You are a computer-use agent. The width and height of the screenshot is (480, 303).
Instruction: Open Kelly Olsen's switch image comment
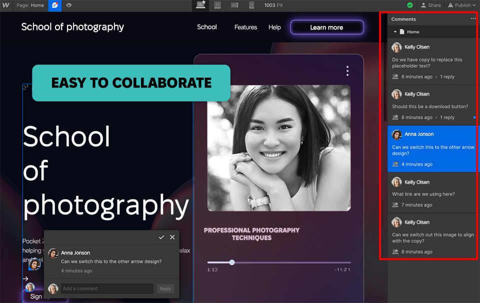[x=431, y=236]
